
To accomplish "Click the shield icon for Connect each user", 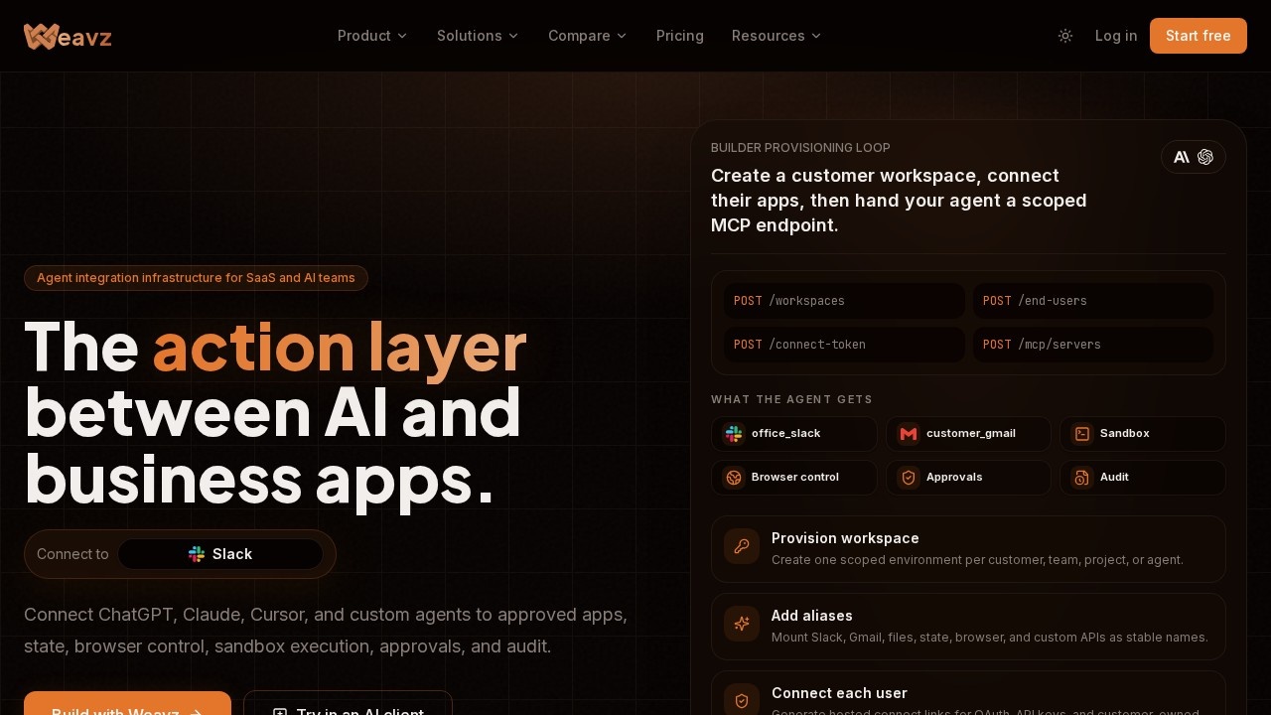I will 742,701.
